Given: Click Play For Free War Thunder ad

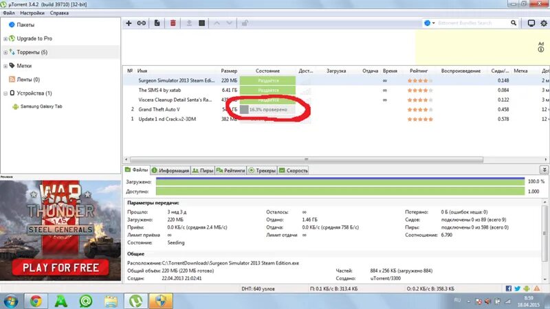Looking at the screenshot, I should click(60, 268).
